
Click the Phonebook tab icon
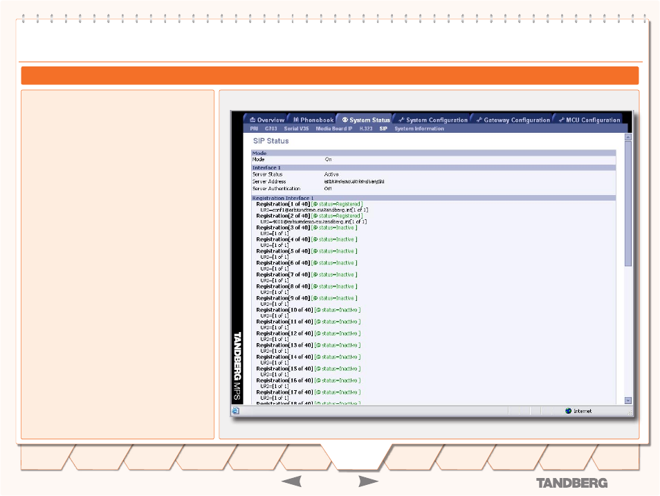pyautogui.click(x=296, y=120)
